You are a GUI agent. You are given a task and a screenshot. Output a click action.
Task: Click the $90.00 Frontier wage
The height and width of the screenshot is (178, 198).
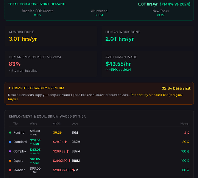point(35,169)
